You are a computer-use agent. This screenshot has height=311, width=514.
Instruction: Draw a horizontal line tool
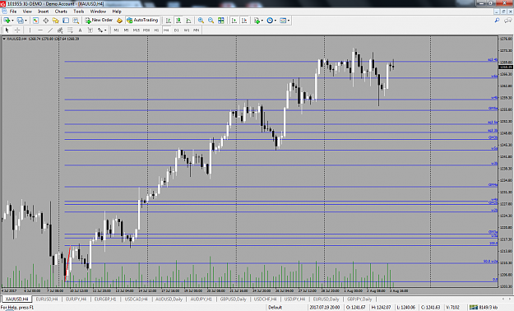pos(40,30)
